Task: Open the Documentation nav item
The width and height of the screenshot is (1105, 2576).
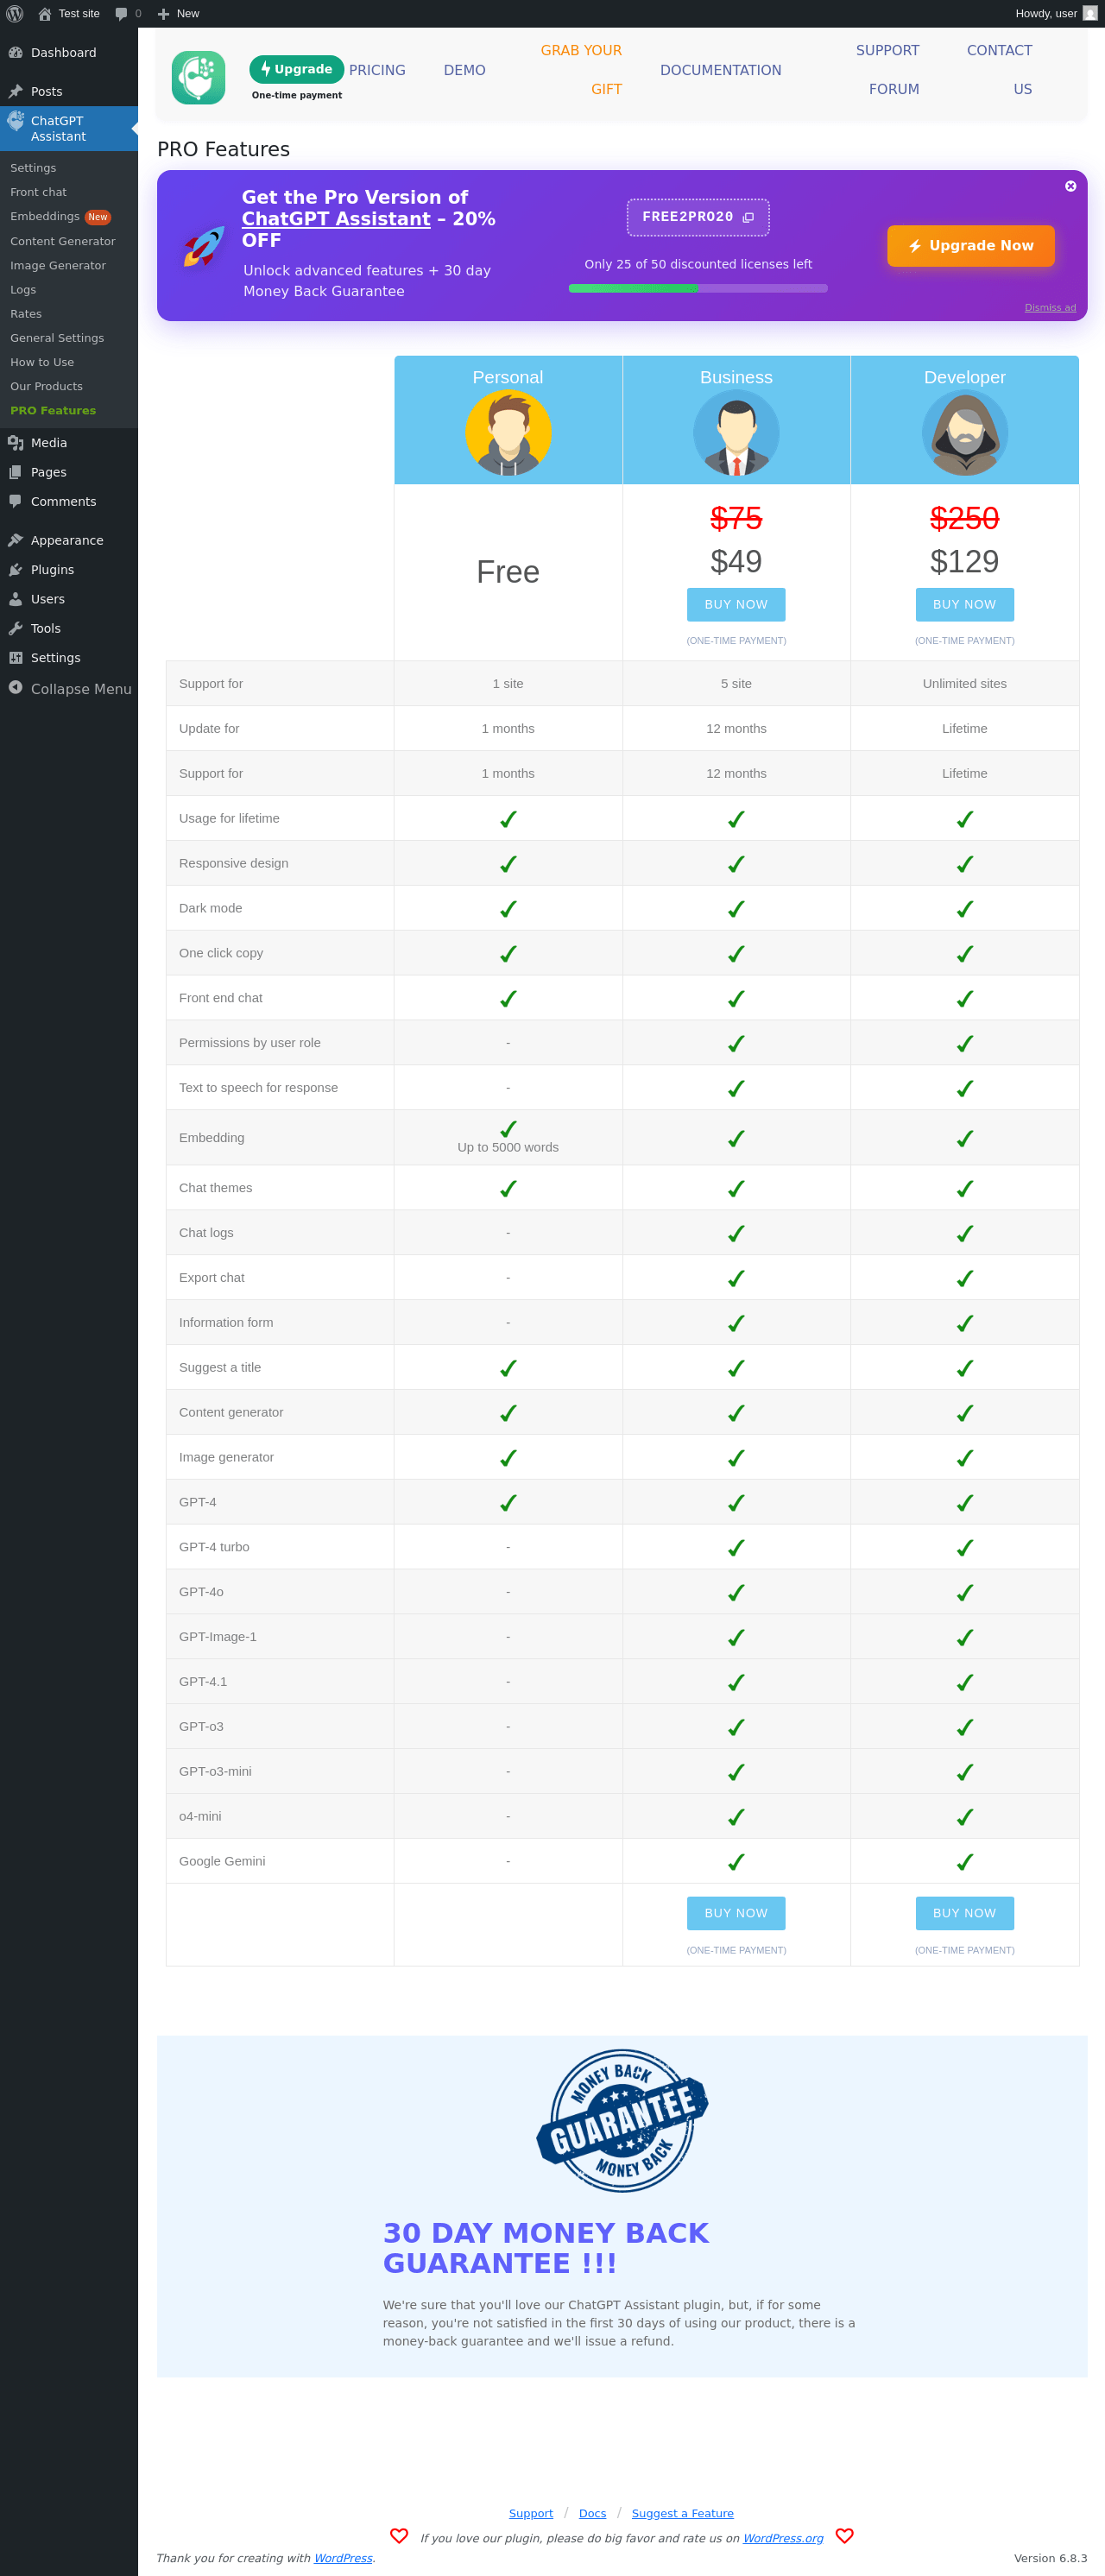Action: click(x=720, y=70)
